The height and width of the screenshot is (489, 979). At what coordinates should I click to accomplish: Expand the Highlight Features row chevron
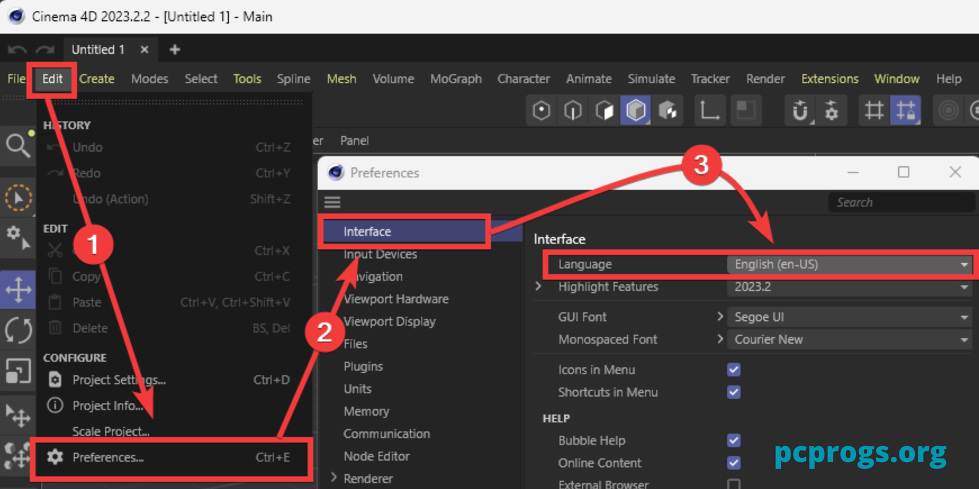tap(538, 286)
